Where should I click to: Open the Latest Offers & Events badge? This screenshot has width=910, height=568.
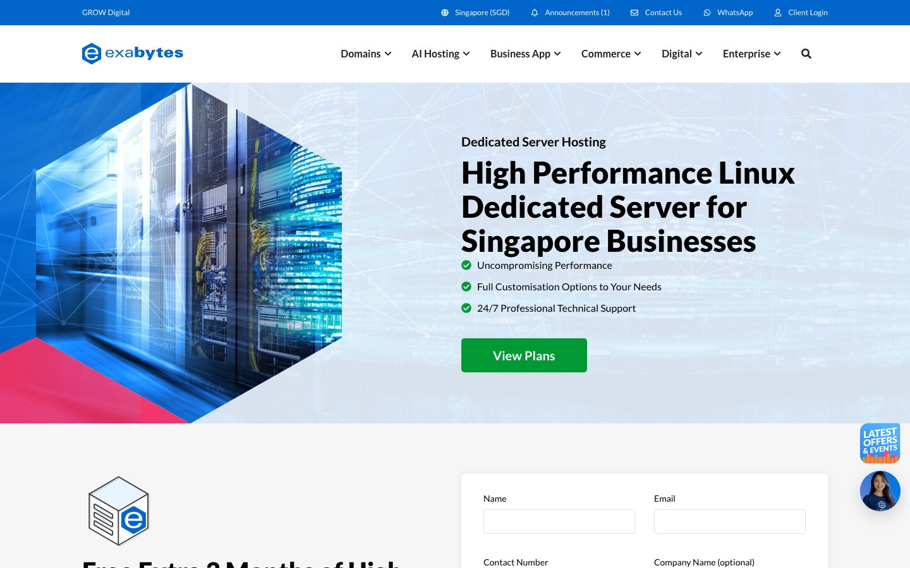[x=880, y=443]
